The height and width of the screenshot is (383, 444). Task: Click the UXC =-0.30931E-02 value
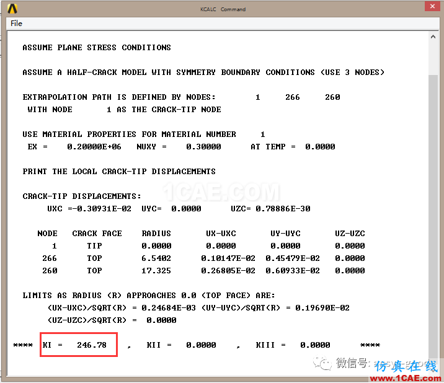click(x=89, y=209)
